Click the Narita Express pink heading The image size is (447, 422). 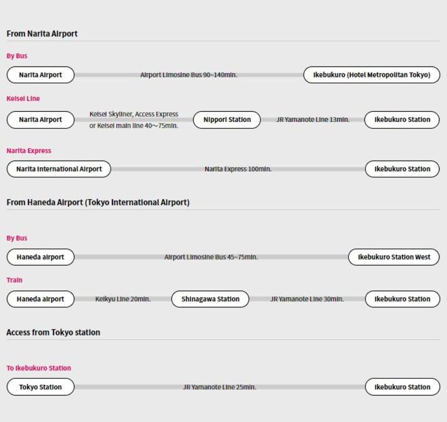(x=29, y=151)
